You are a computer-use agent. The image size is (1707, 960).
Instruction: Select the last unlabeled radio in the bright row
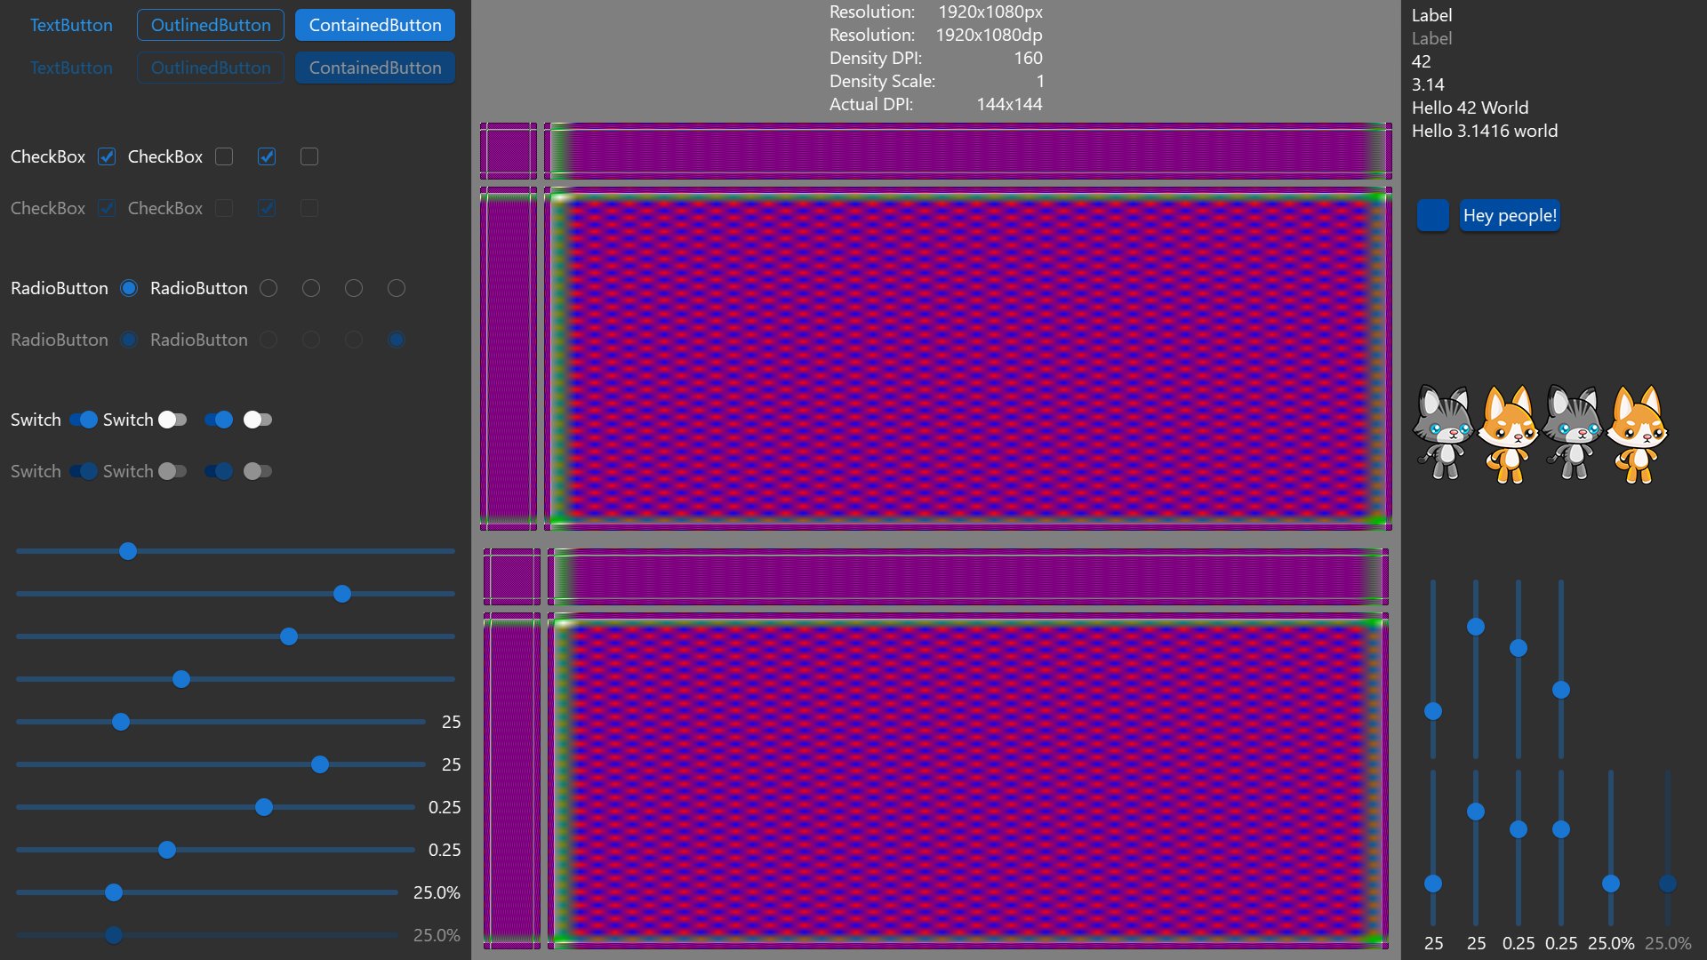[x=397, y=288]
